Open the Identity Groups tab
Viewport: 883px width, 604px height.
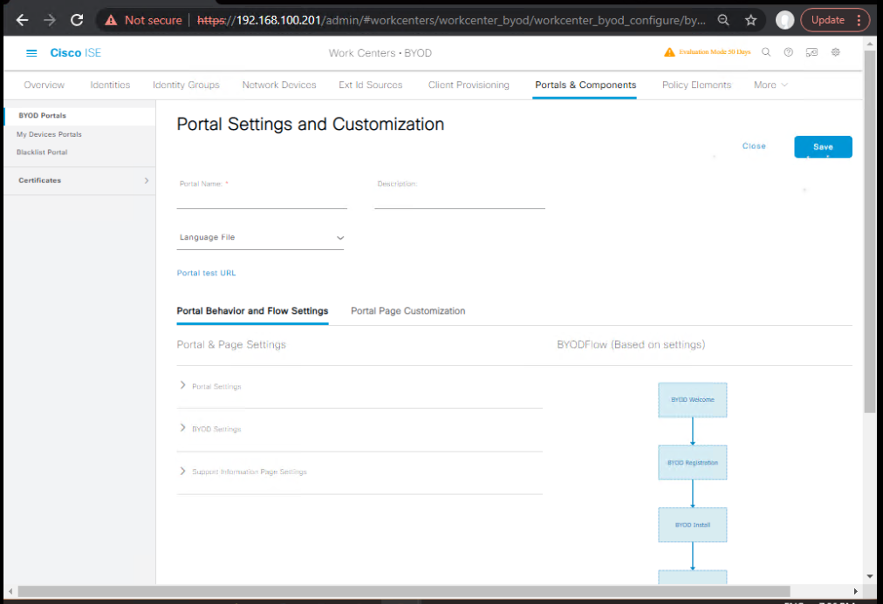pyautogui.click(x=186, y=85)
